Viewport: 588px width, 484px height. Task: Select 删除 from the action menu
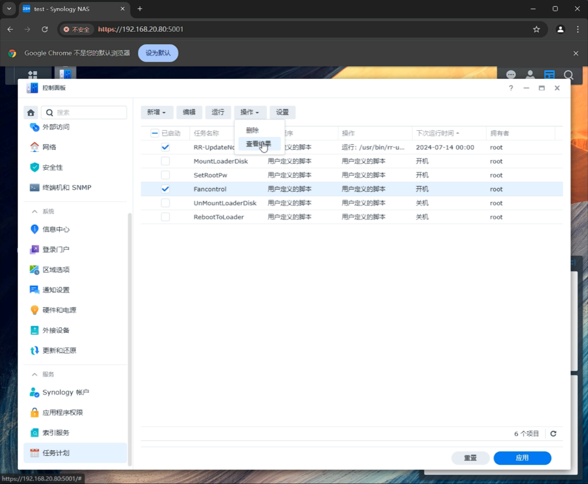tap(252, 130)
